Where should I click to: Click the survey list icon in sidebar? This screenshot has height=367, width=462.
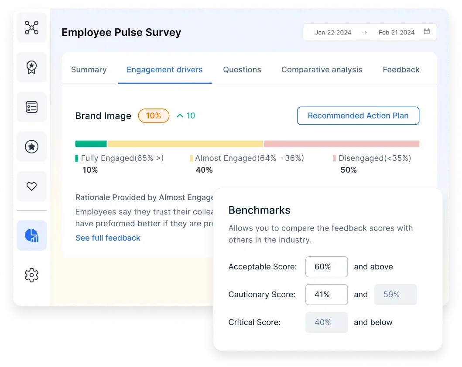(x=31, y=107)
